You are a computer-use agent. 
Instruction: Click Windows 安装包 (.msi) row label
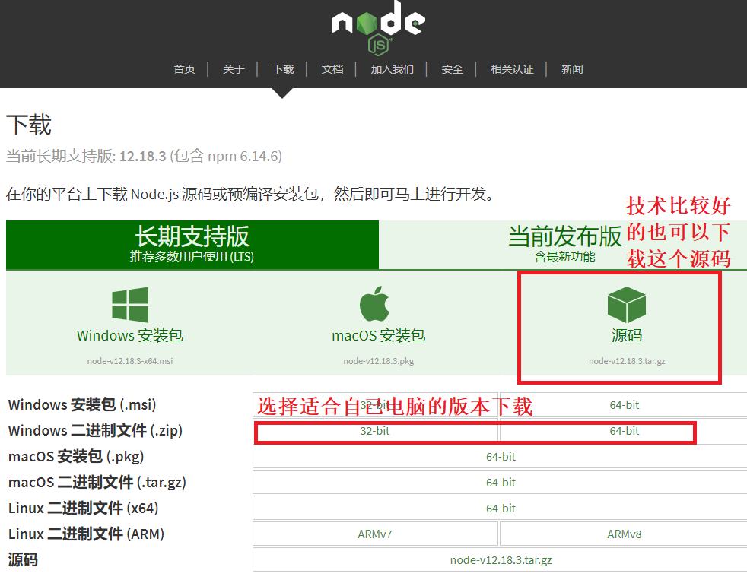click(x=82, y=405)
